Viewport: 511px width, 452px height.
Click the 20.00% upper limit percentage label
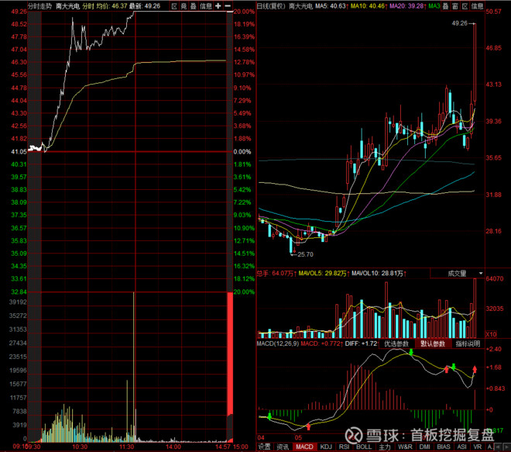[x=244, y=12]
